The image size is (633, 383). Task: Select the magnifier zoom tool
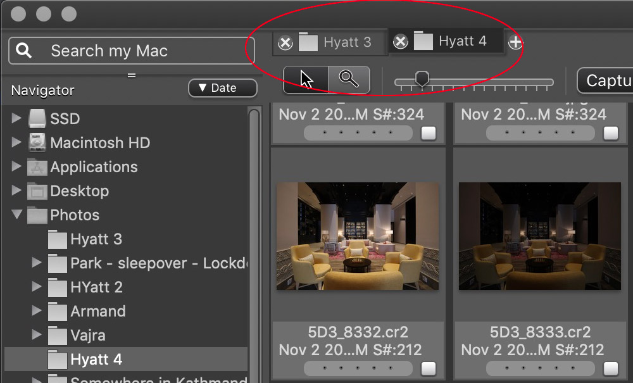349,80
